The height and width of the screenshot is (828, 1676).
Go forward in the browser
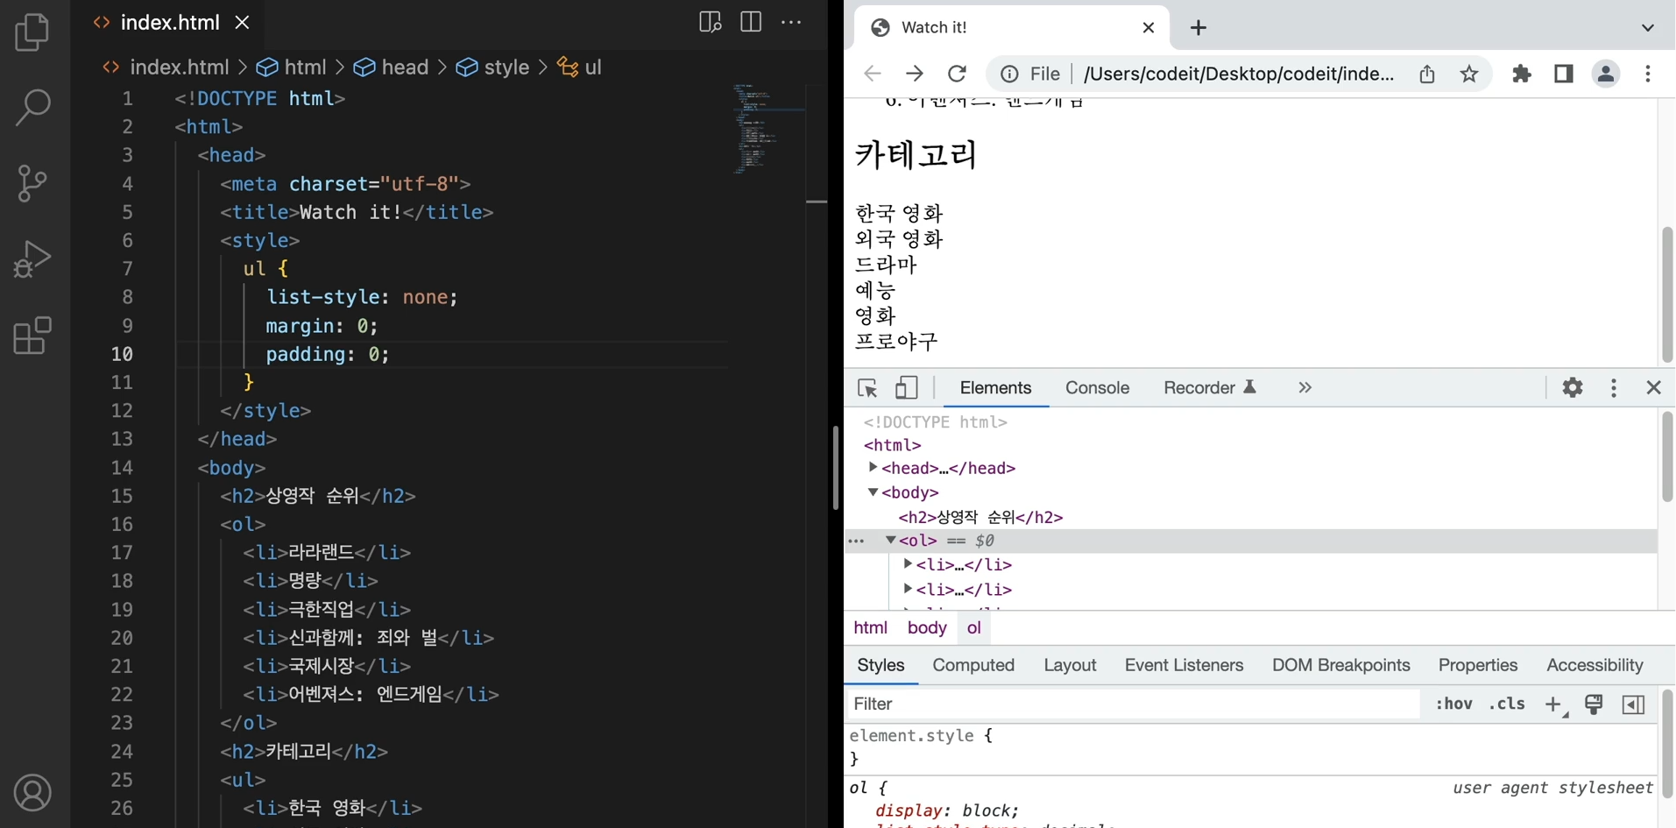pyautogui.click(x=915, y=74)
